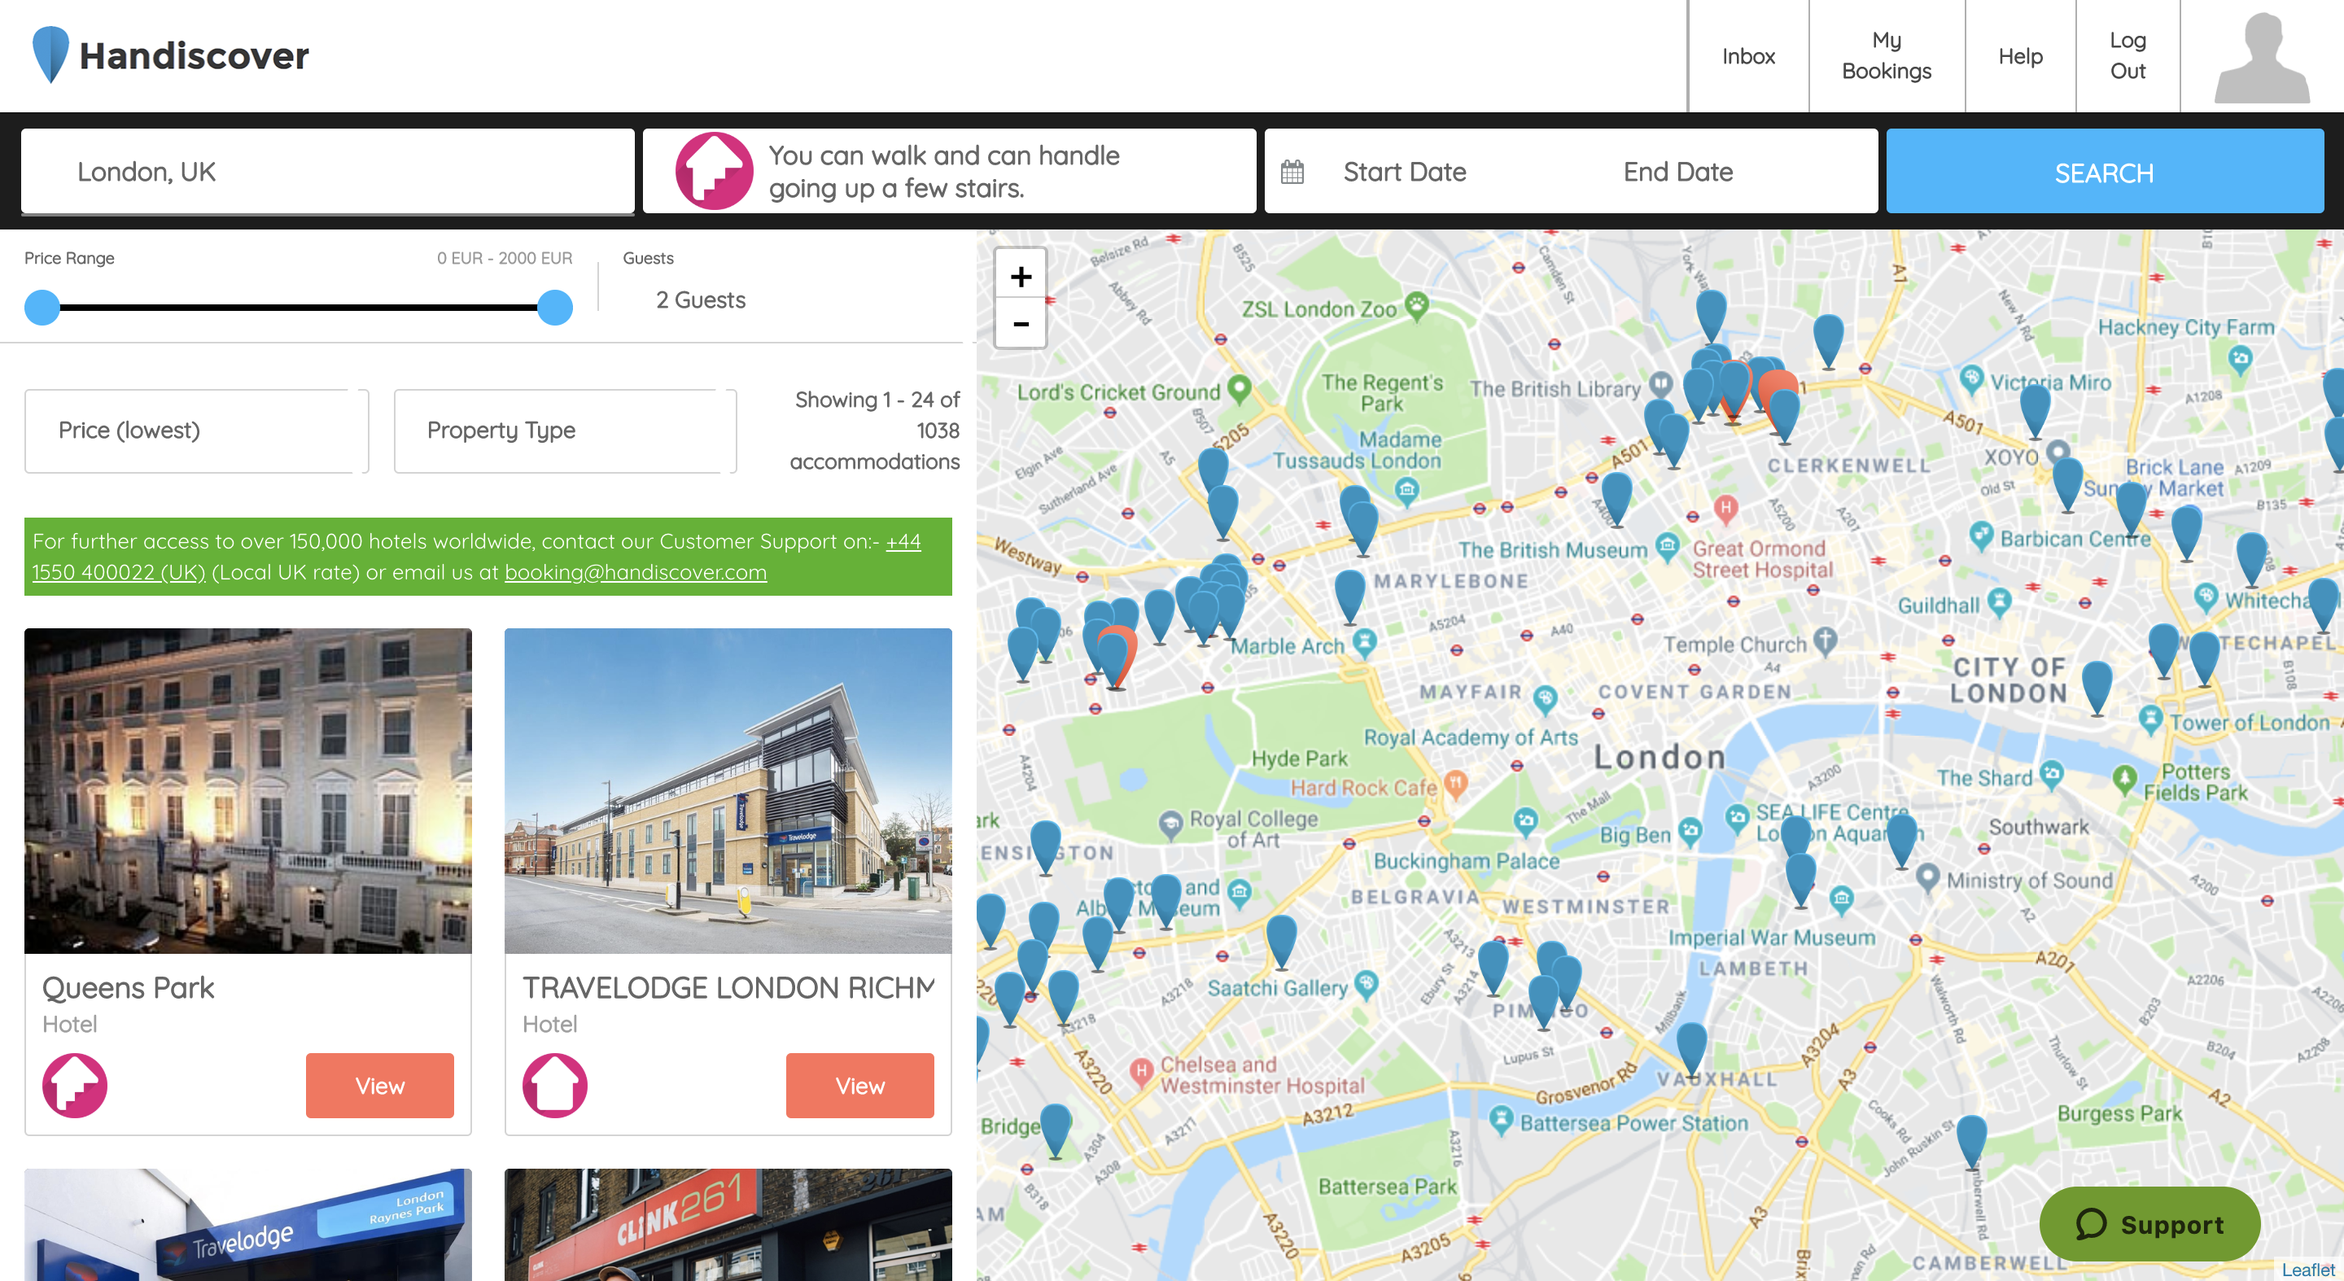Viewport: 2344px width, 1281px height.
Task: View the Travelodge London Richmond listing
Action: click(x=860, y=1086)
